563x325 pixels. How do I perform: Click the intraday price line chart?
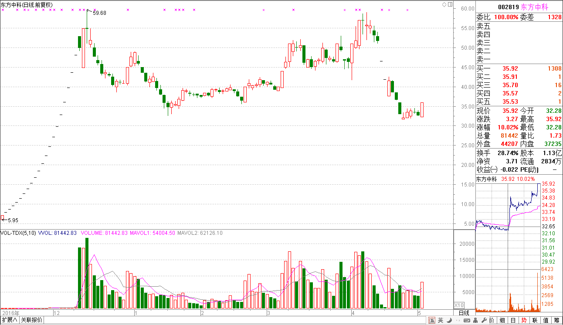pos(508,207)
